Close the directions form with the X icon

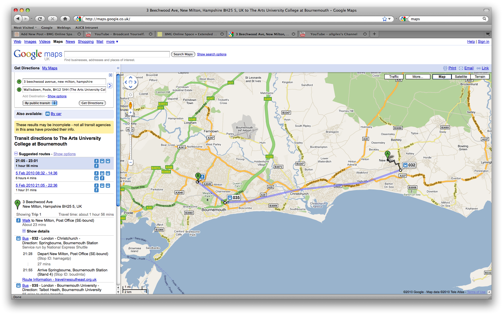pos(111,75)
